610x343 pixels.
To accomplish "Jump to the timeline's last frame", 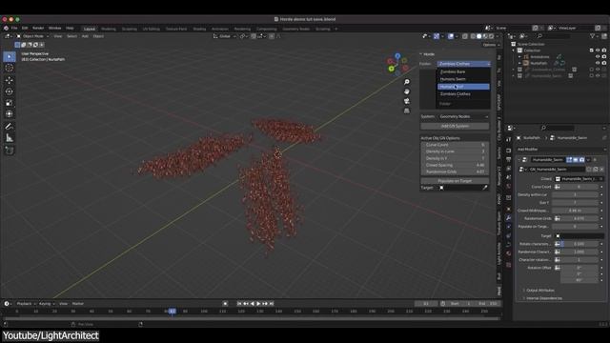I will tap(272, 303).
